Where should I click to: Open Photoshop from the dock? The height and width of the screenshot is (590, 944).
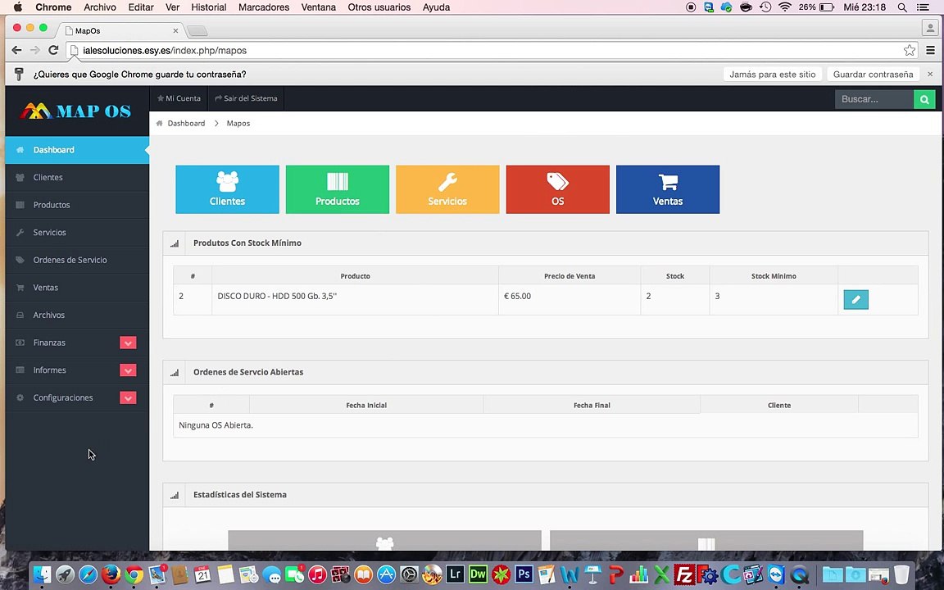(x=524, y=574)
